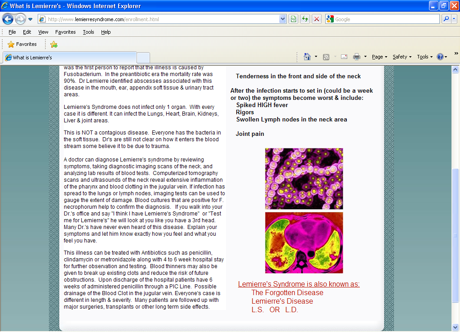Viewport: 460px width, 332px height.
Task: Click the Back navigation arrow button
Action: point(8,19)
